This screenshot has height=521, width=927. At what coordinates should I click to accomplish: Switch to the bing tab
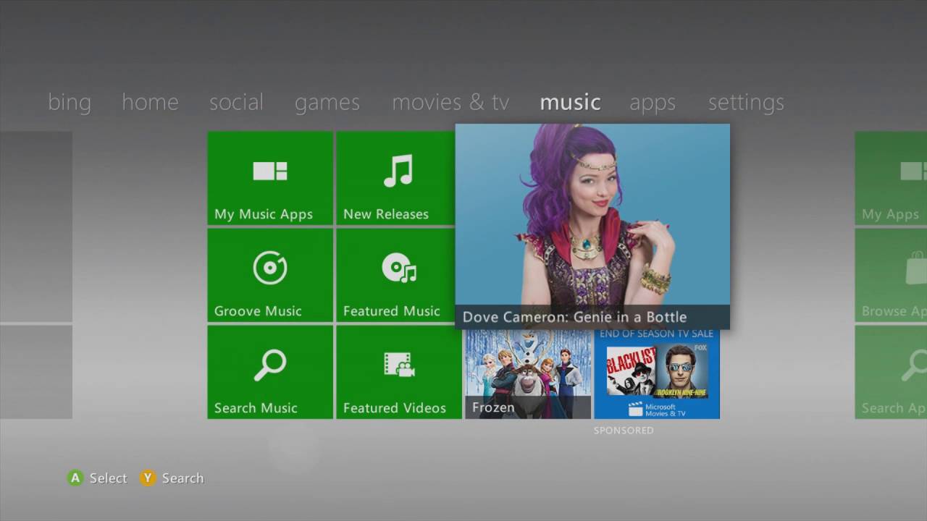coord(70,103)
